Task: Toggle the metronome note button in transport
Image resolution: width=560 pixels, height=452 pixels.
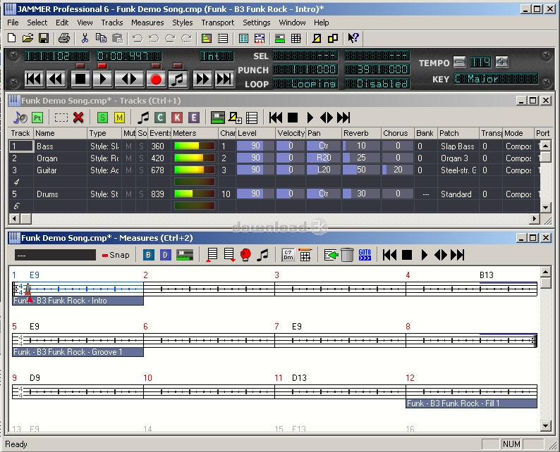Action: [178, 79]
